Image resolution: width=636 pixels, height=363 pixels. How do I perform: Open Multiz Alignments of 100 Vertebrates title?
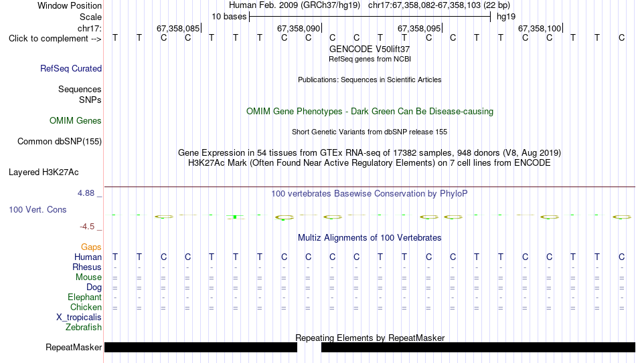coord(370,238)
